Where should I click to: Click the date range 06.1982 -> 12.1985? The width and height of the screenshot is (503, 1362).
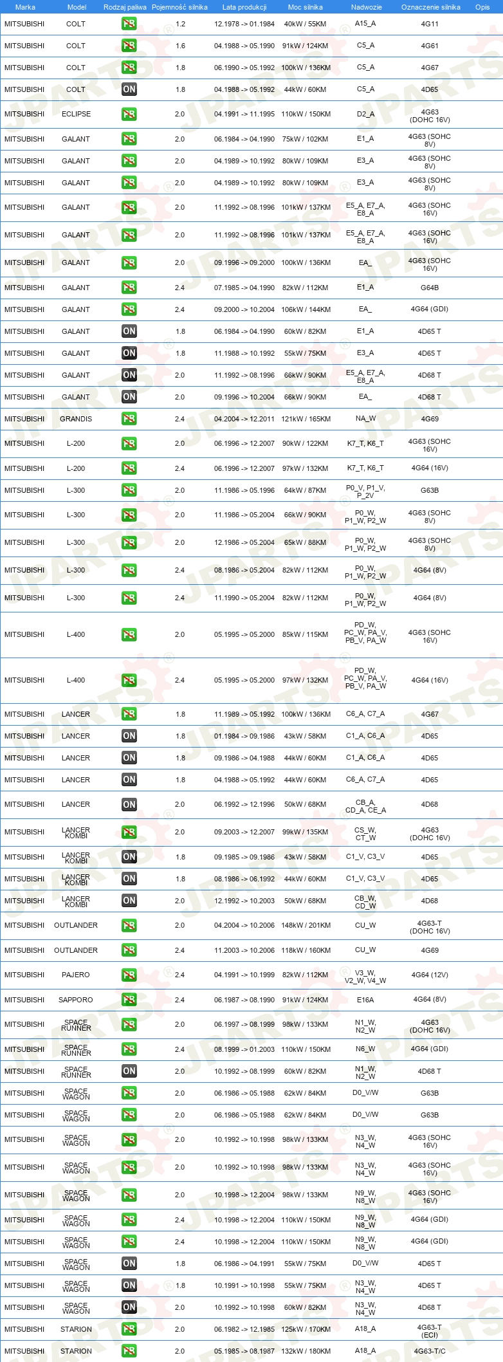pos(244,1329)
